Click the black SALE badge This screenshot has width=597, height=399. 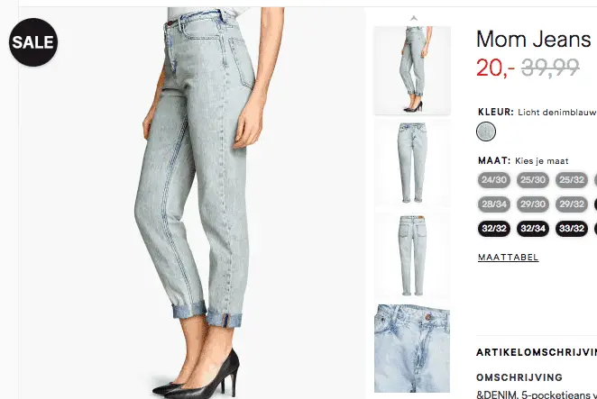(33, 42)
